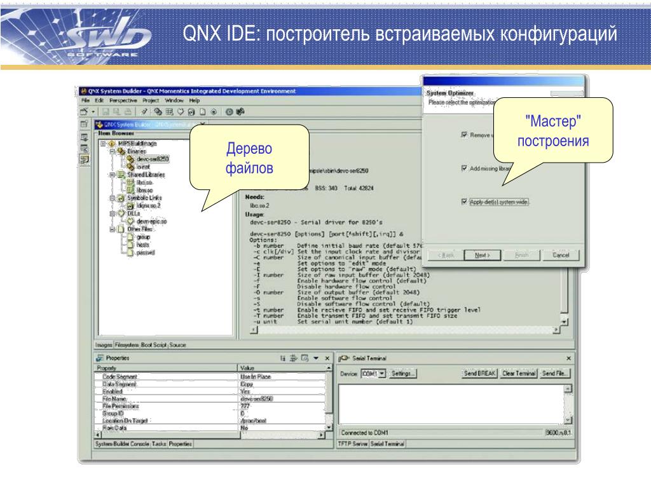
Task: Open the Window menu
Action: [174, 100]
